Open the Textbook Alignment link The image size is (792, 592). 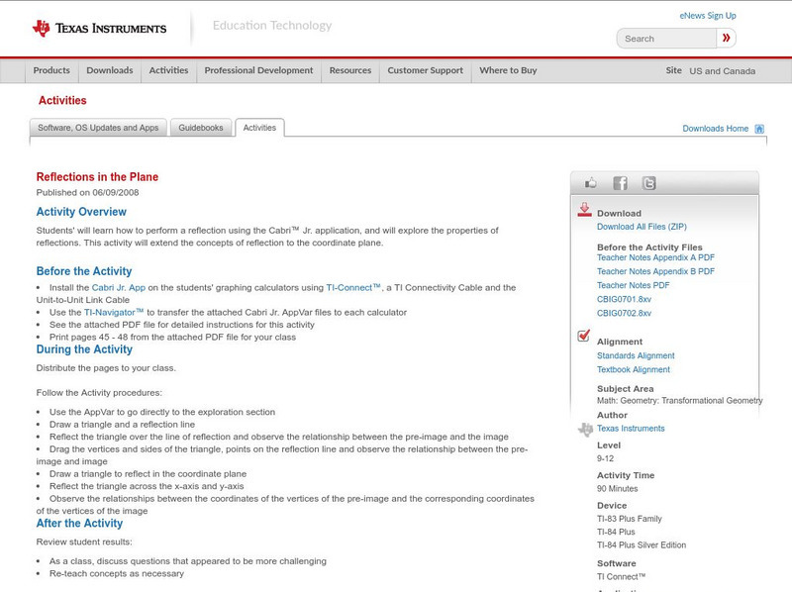click(634, 369)
